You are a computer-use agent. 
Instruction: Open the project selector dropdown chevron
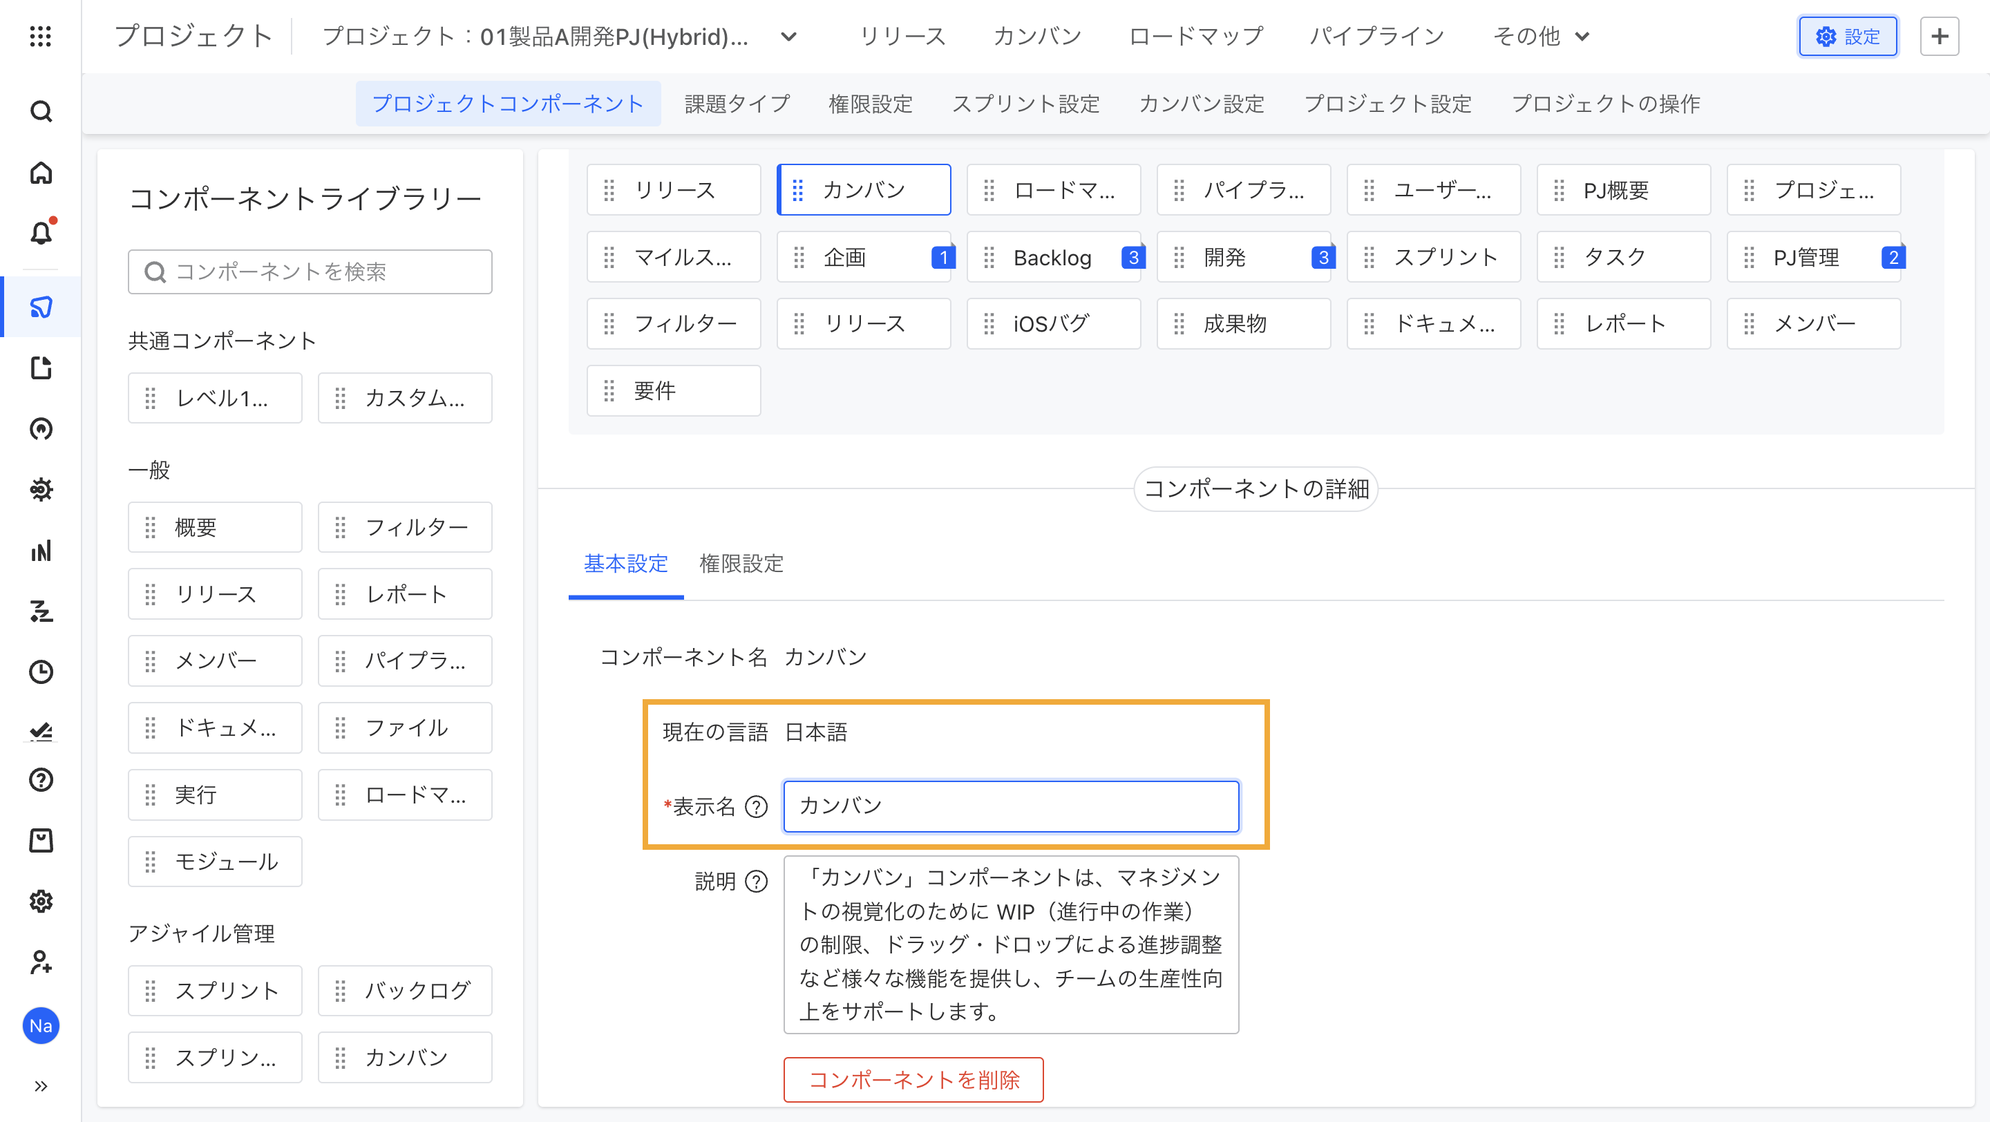click(788, 37)
